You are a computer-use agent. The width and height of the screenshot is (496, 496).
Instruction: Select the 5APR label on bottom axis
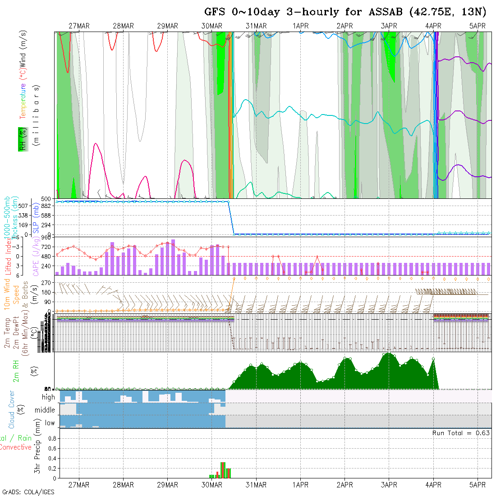coord(478,485)
